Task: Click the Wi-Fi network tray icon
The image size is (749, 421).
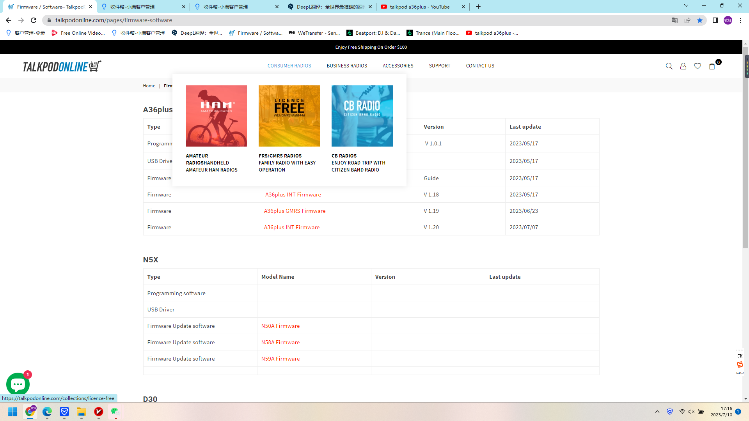Action: click(x=682, y=412)
